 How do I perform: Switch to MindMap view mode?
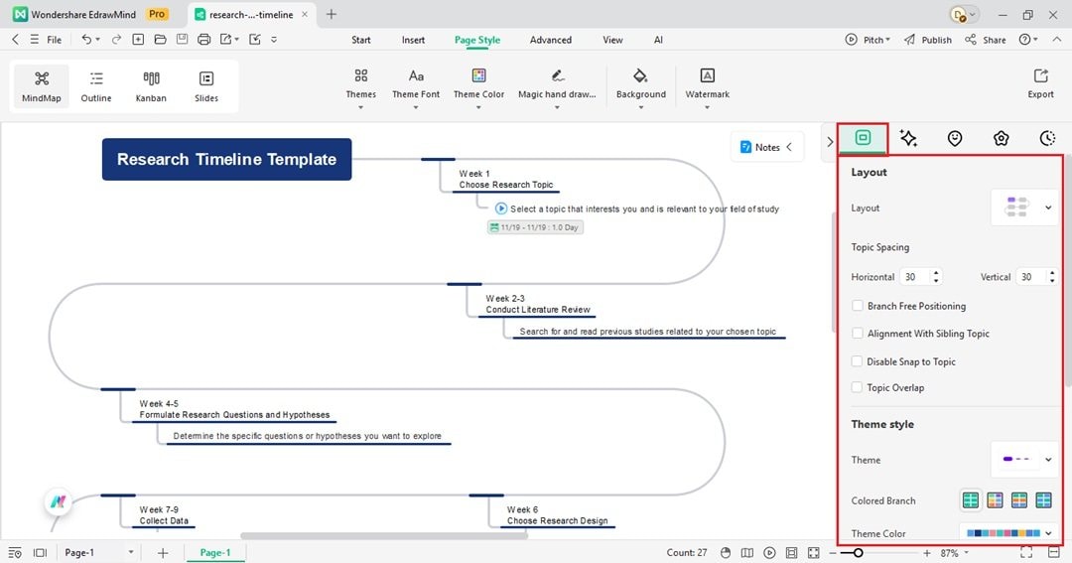point(41,86)
